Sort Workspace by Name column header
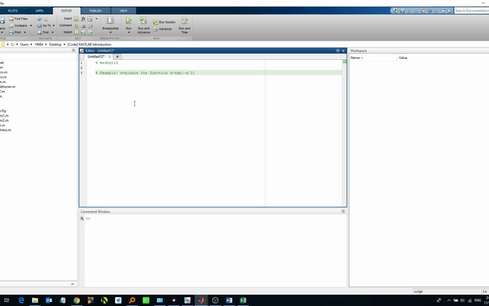Image resolution: width=489 pixels, height=306 pixels. tap(373, 58)
